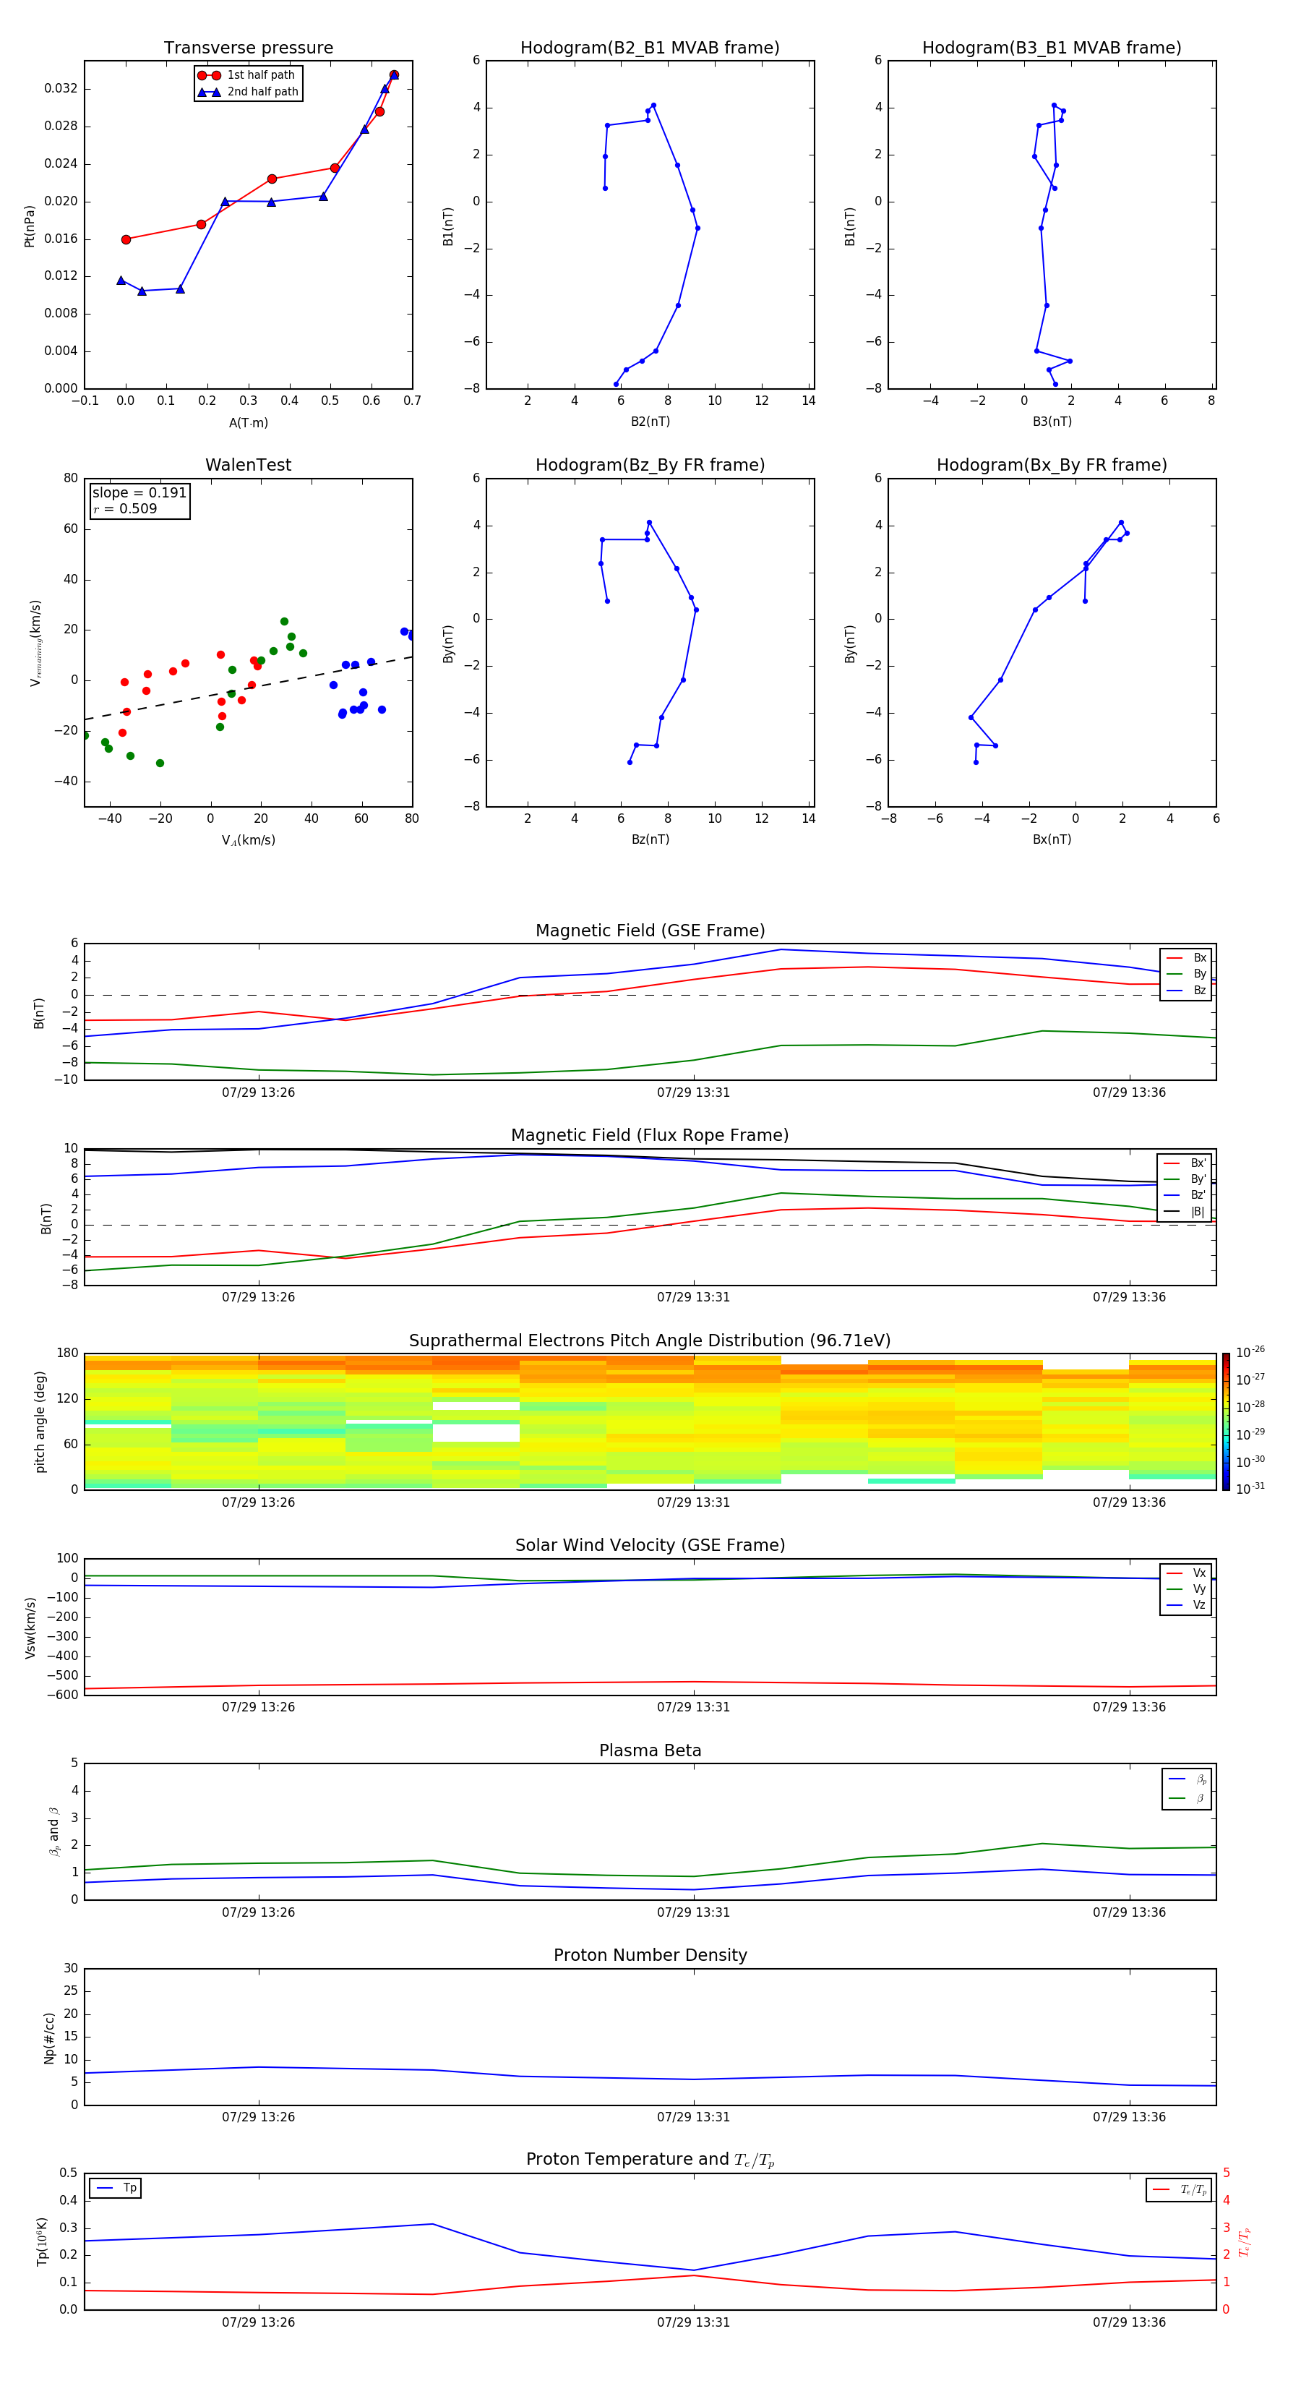This screenshot has width=1301, height=2386.
Task: Click the 'slope = 0.191' annotation
Action: point(139,493)
